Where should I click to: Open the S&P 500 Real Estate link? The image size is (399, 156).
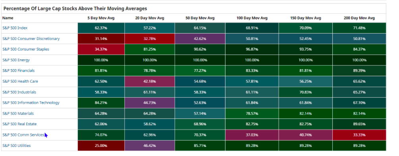19,124
